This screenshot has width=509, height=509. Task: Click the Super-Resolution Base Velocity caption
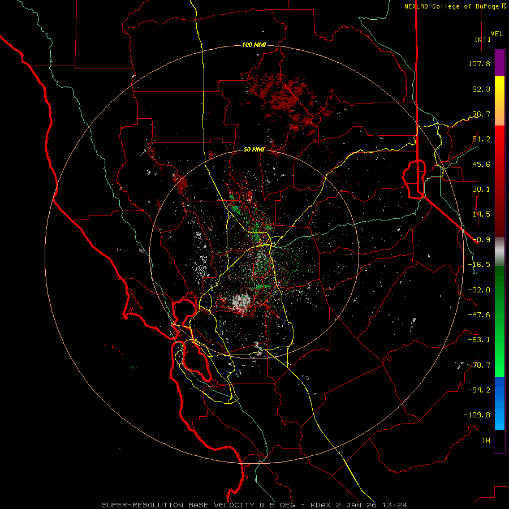(254, 505)
